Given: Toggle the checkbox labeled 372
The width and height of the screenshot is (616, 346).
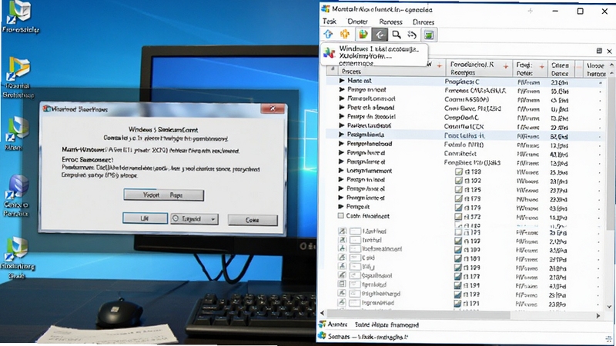Looking at the screenshot, I should 458,217.
